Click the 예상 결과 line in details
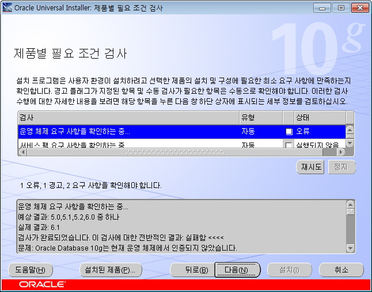Image resolution: width=372 pixels, height=292 pixels. (x=69, y=217)
